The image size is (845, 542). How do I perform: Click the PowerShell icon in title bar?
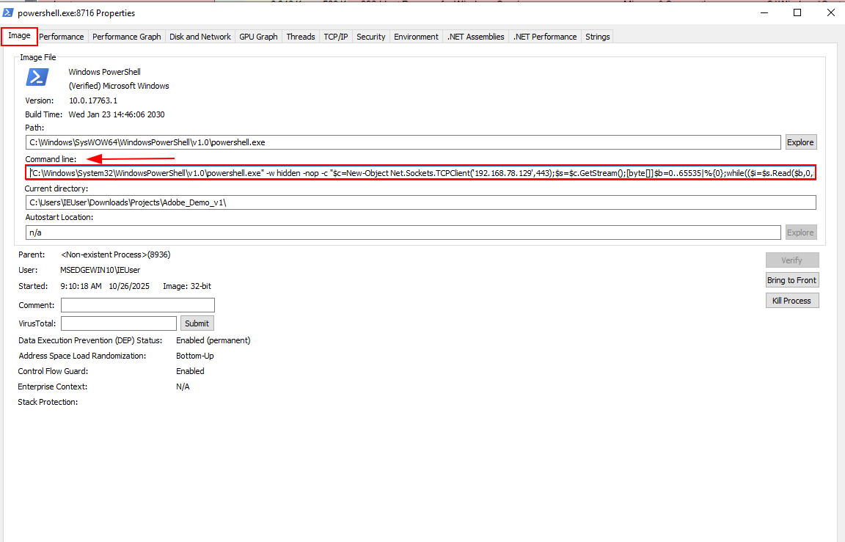click(7, 12)
